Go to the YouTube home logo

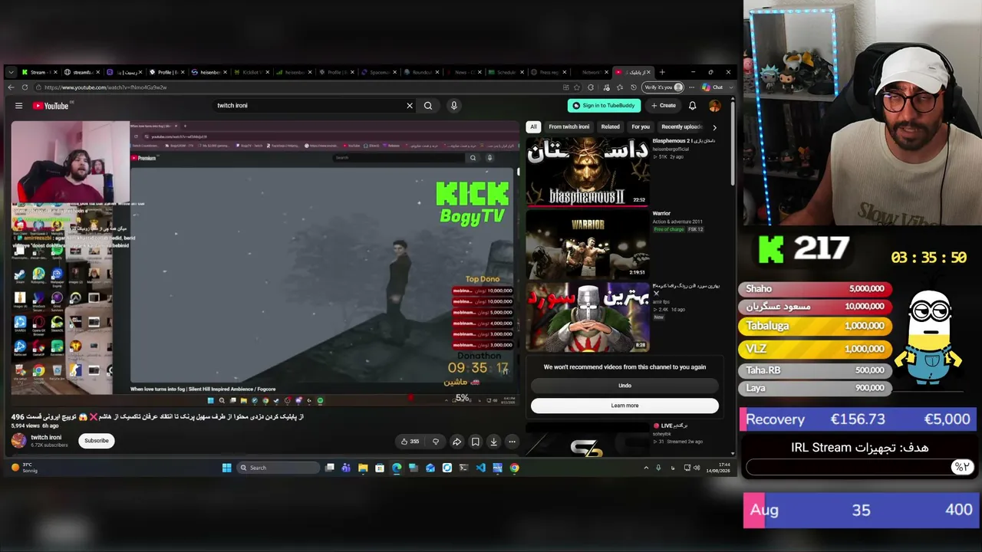click(x=51, y=106)
